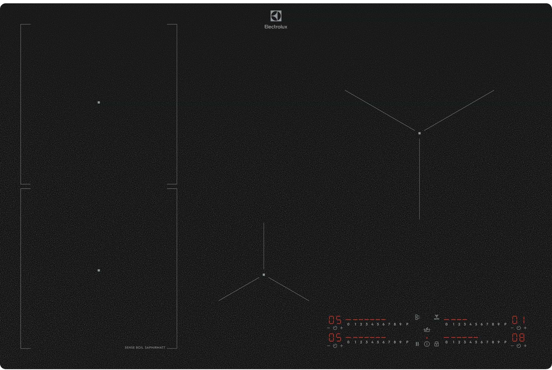Tap the top-left zone timer clock icon
The image size is (552, 370).
pyautogui.click(x=335, y=328)
